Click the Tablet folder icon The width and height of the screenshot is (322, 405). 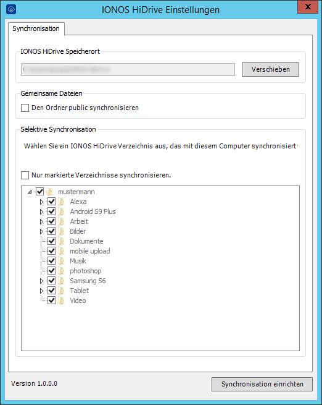point(62,291)
